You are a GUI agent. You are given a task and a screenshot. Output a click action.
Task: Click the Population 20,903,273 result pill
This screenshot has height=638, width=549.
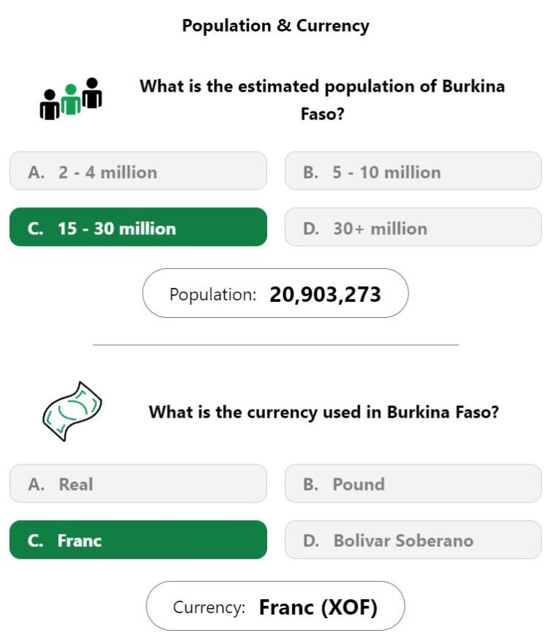point(275,293)
